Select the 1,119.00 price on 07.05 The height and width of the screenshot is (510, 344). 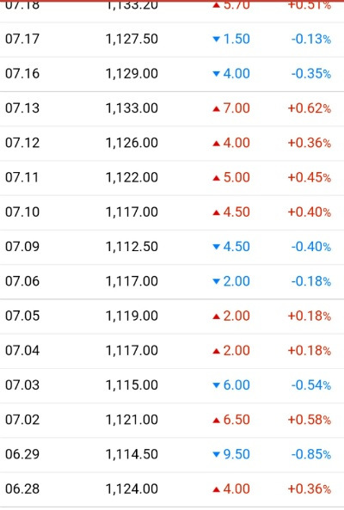(132, 316)
